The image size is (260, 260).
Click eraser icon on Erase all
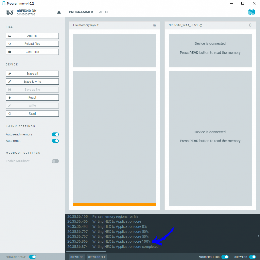point(10,74)
